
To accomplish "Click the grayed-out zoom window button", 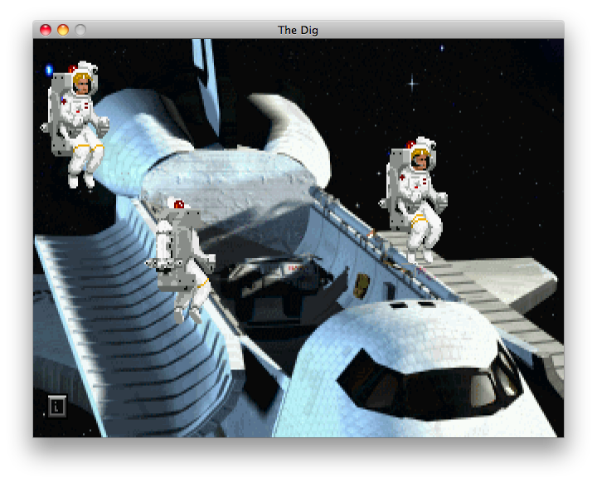I will [x=80, y=30].
